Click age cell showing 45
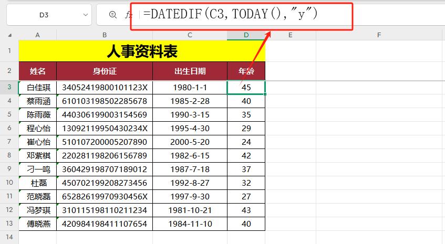 (246, 88)
